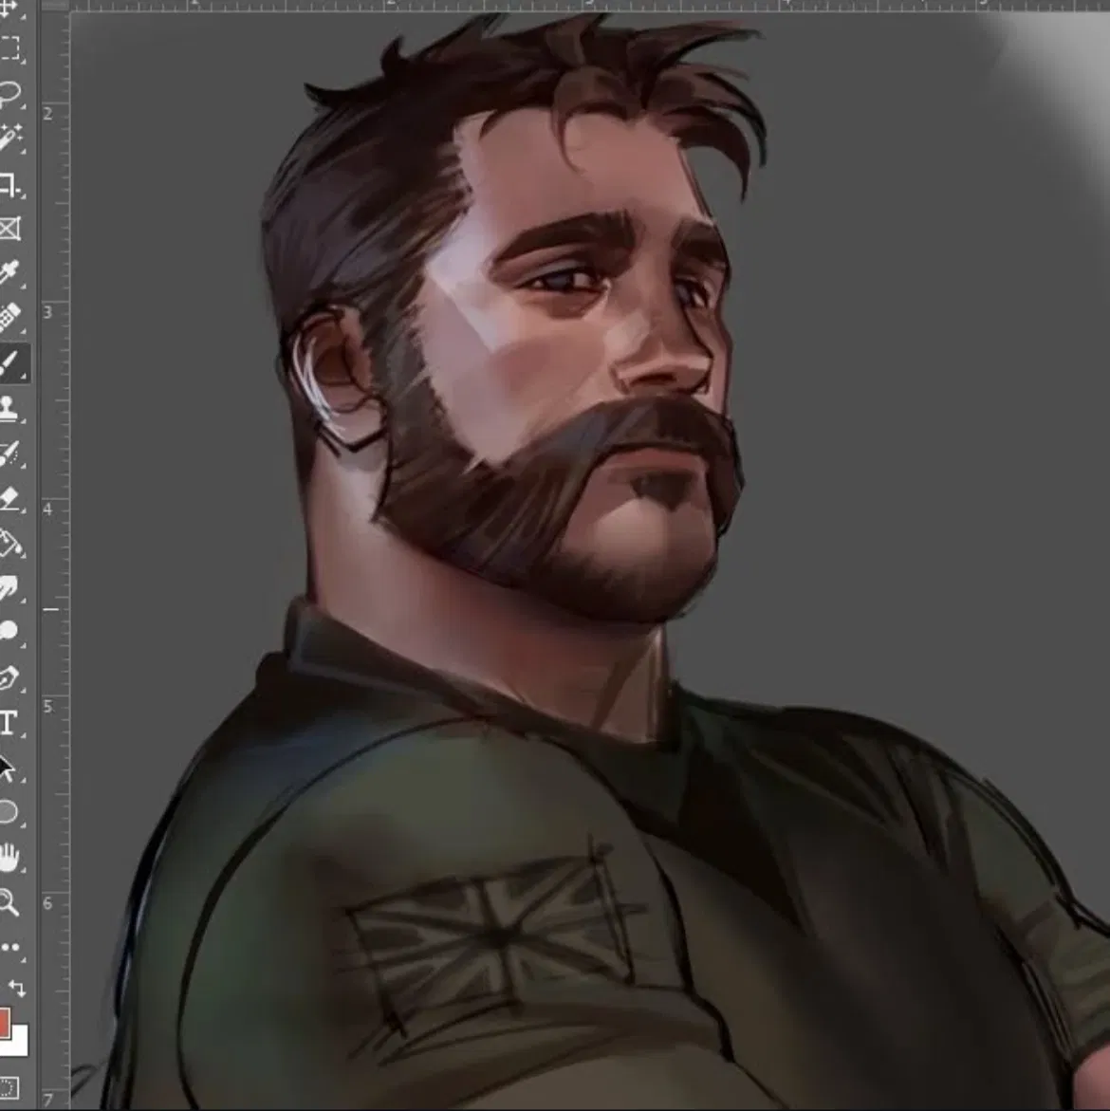Select the Healing Brush tool
1110x1111 pixels.
[x=9, y=318]
